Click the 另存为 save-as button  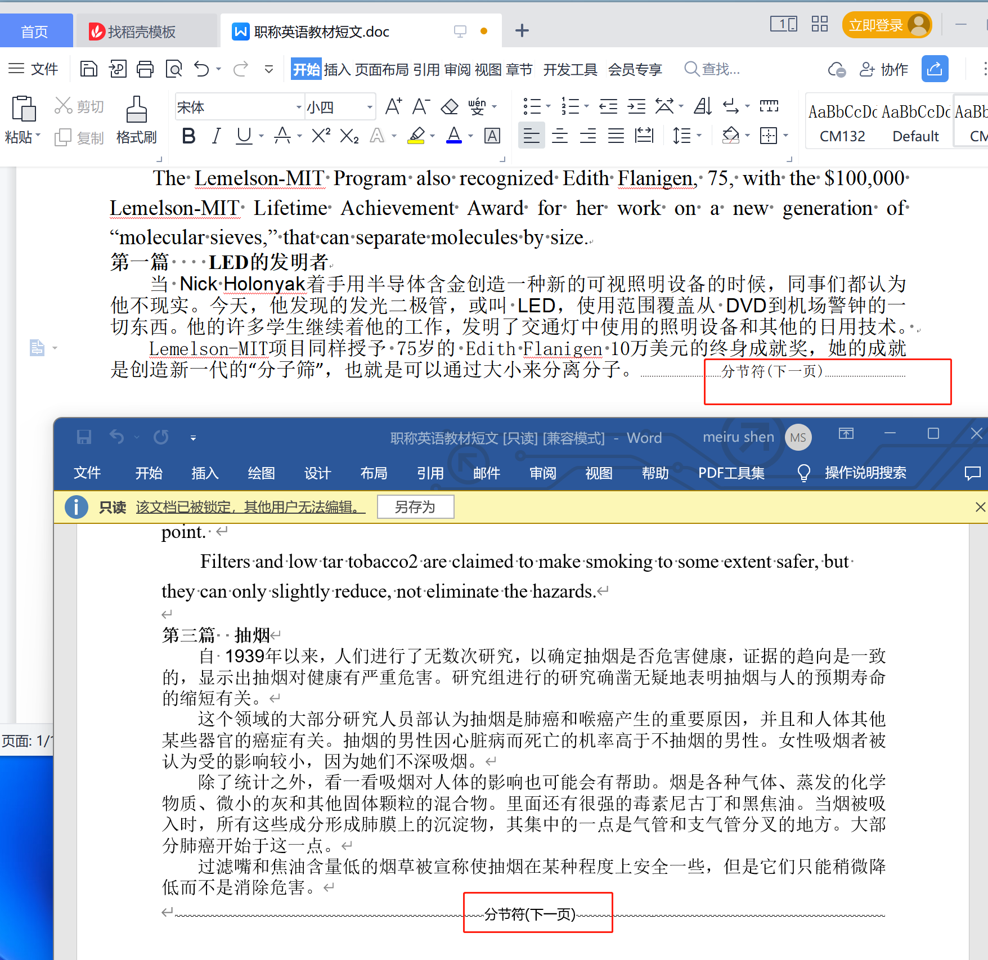point(415,506)
